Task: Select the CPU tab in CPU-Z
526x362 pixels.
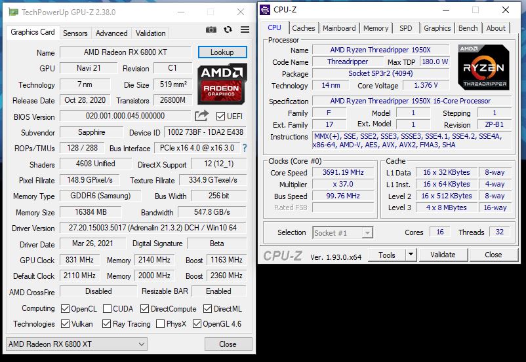Action: click(x=274, y=27)
